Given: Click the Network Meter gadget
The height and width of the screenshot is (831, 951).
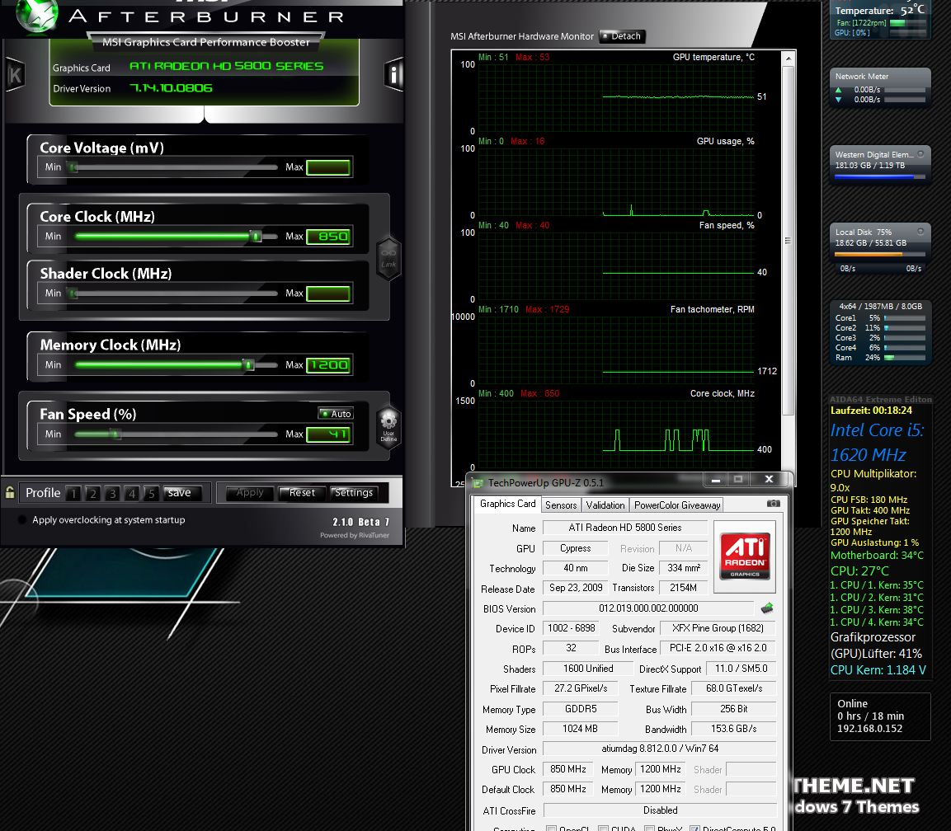Looking at the screenshot, I should pyautogui.click(x=880, y=88).
